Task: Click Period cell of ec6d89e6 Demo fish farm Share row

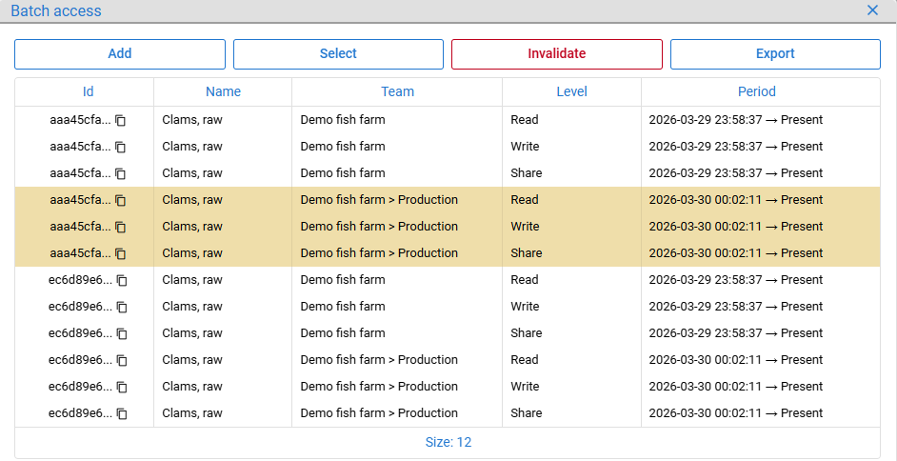Action: (760, 333)
